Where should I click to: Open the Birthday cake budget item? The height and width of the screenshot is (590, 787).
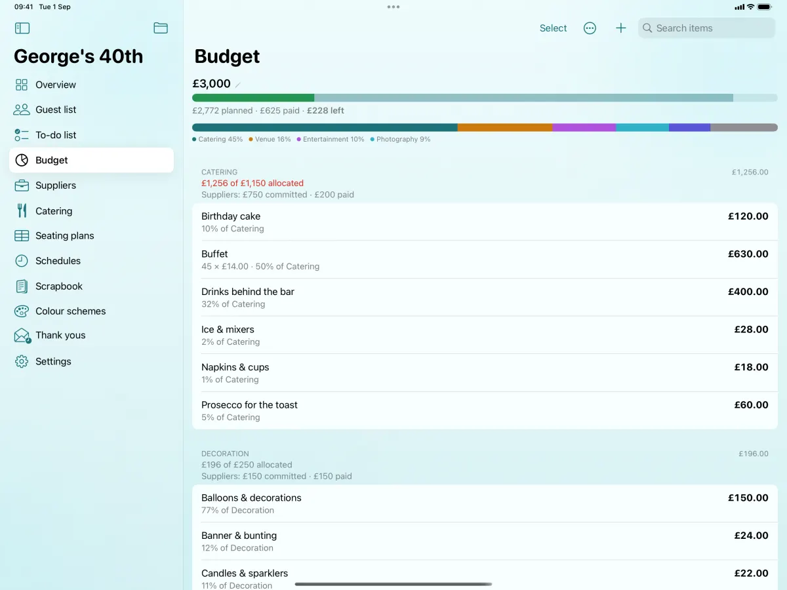coord(485,222)
